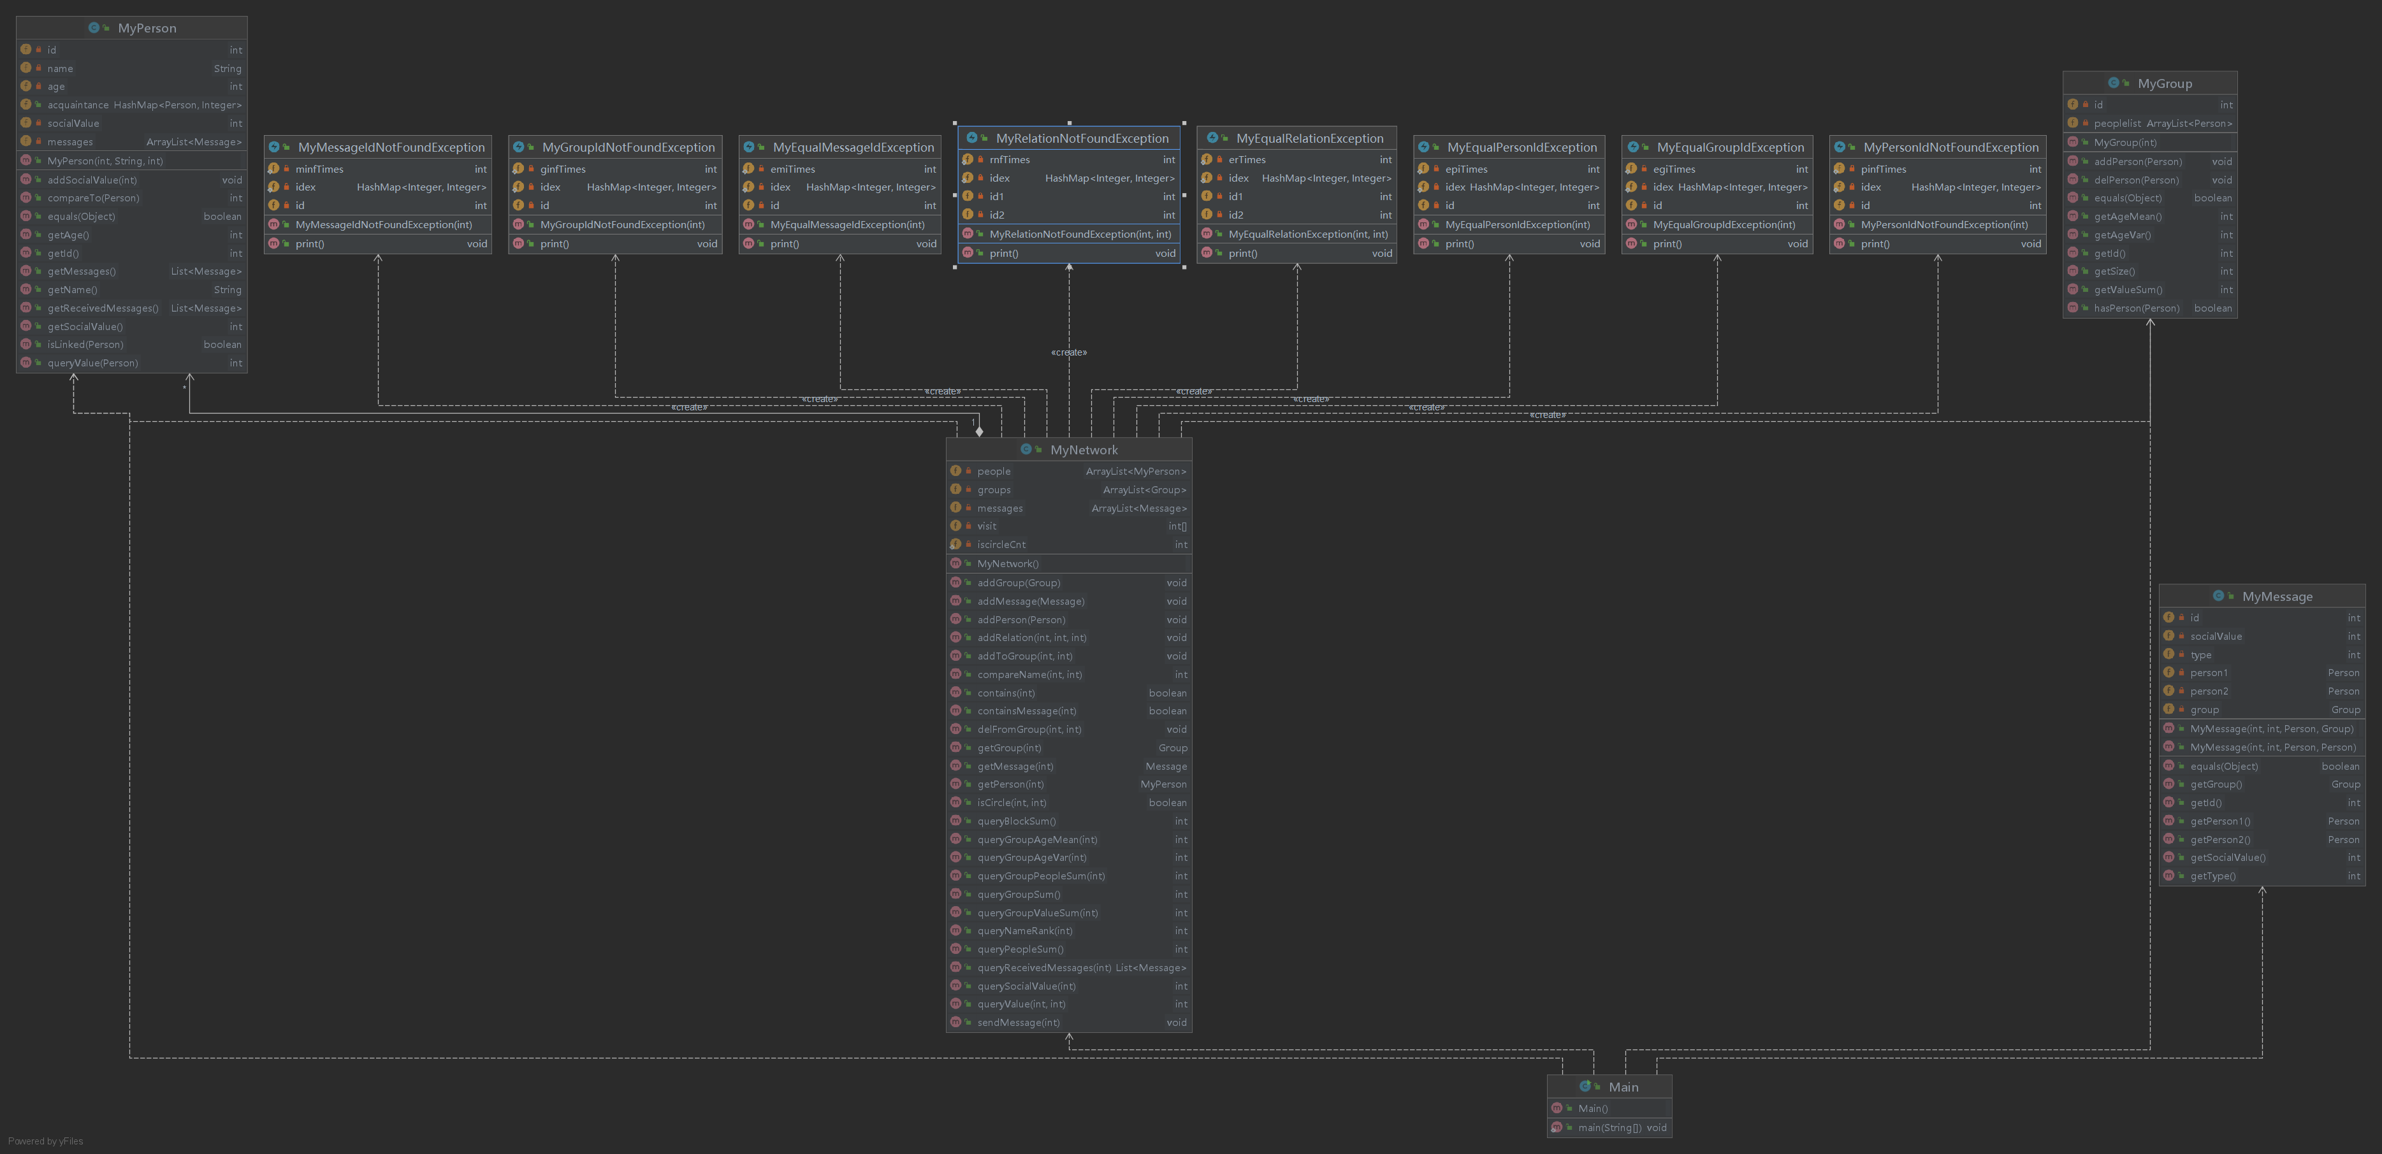This screenshot has height=1154, width=2382.
Task: Select pinfTimes field in MyPersonIdNotFoundException
Action: coord(1883,169)
